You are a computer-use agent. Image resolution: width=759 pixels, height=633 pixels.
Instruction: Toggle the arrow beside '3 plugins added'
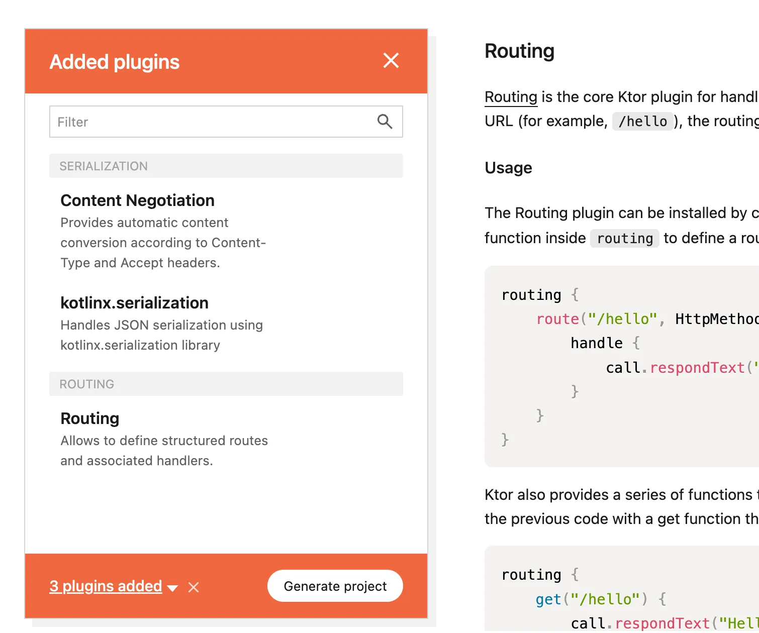pyautogui.click(x=172, y=588)
